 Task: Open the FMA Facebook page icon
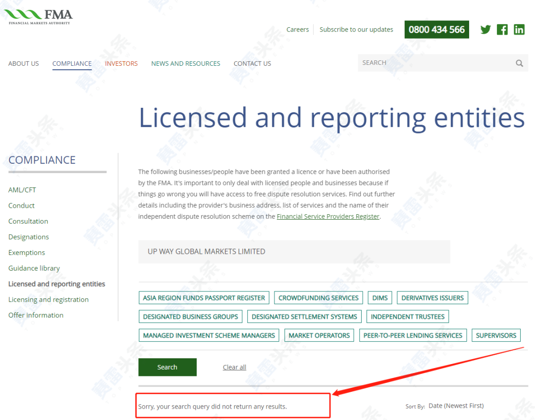tap(502, 30)
